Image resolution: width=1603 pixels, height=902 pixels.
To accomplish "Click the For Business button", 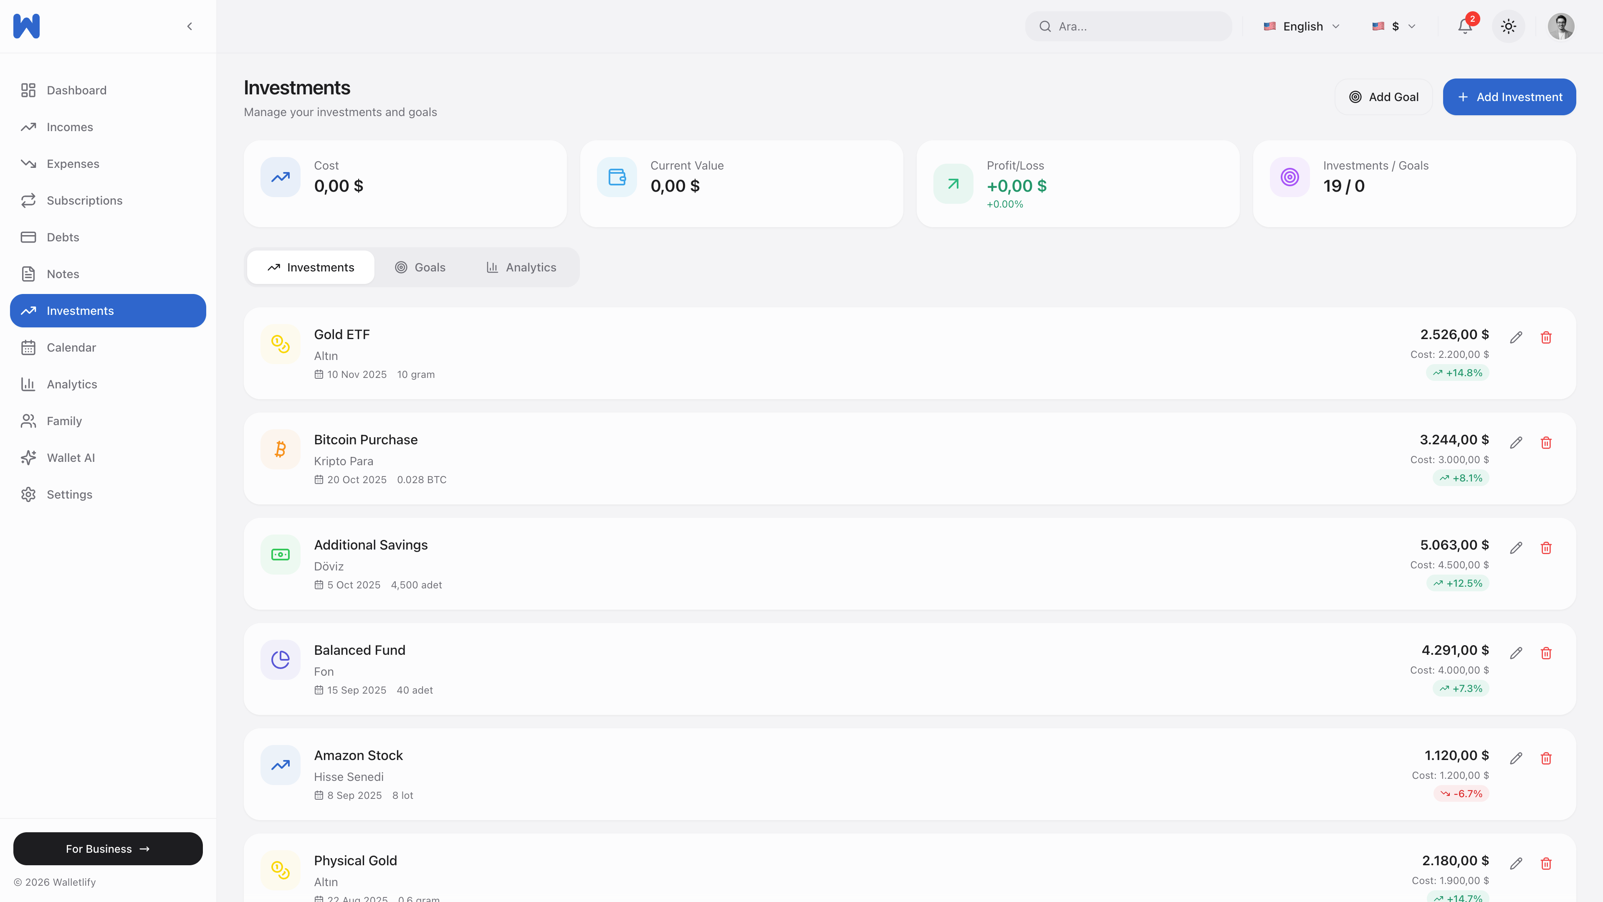I will [108, 849].
